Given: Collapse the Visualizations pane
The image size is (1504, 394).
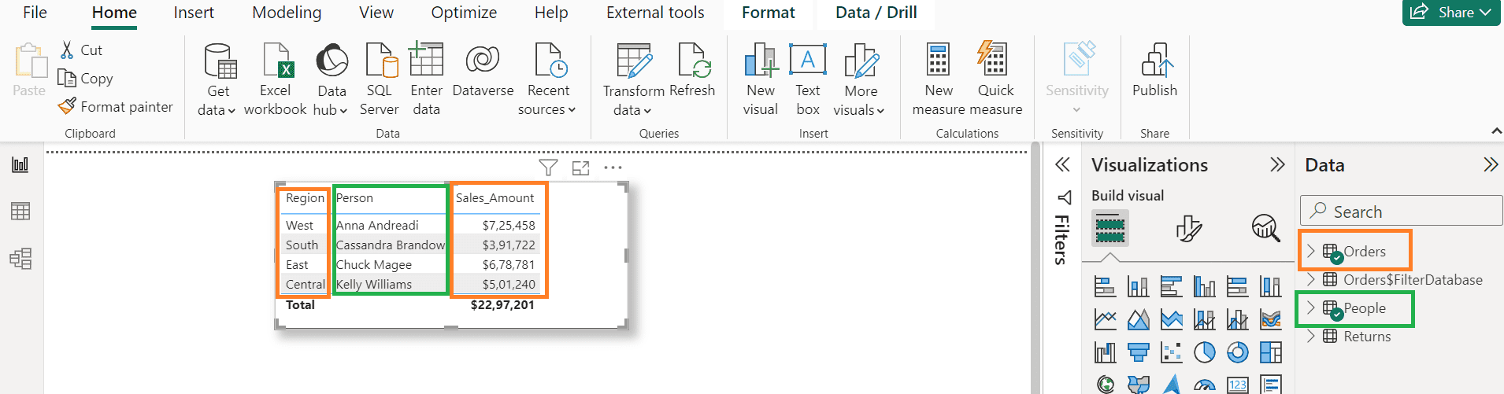Looking at the screenshot, I should 1276,165.
